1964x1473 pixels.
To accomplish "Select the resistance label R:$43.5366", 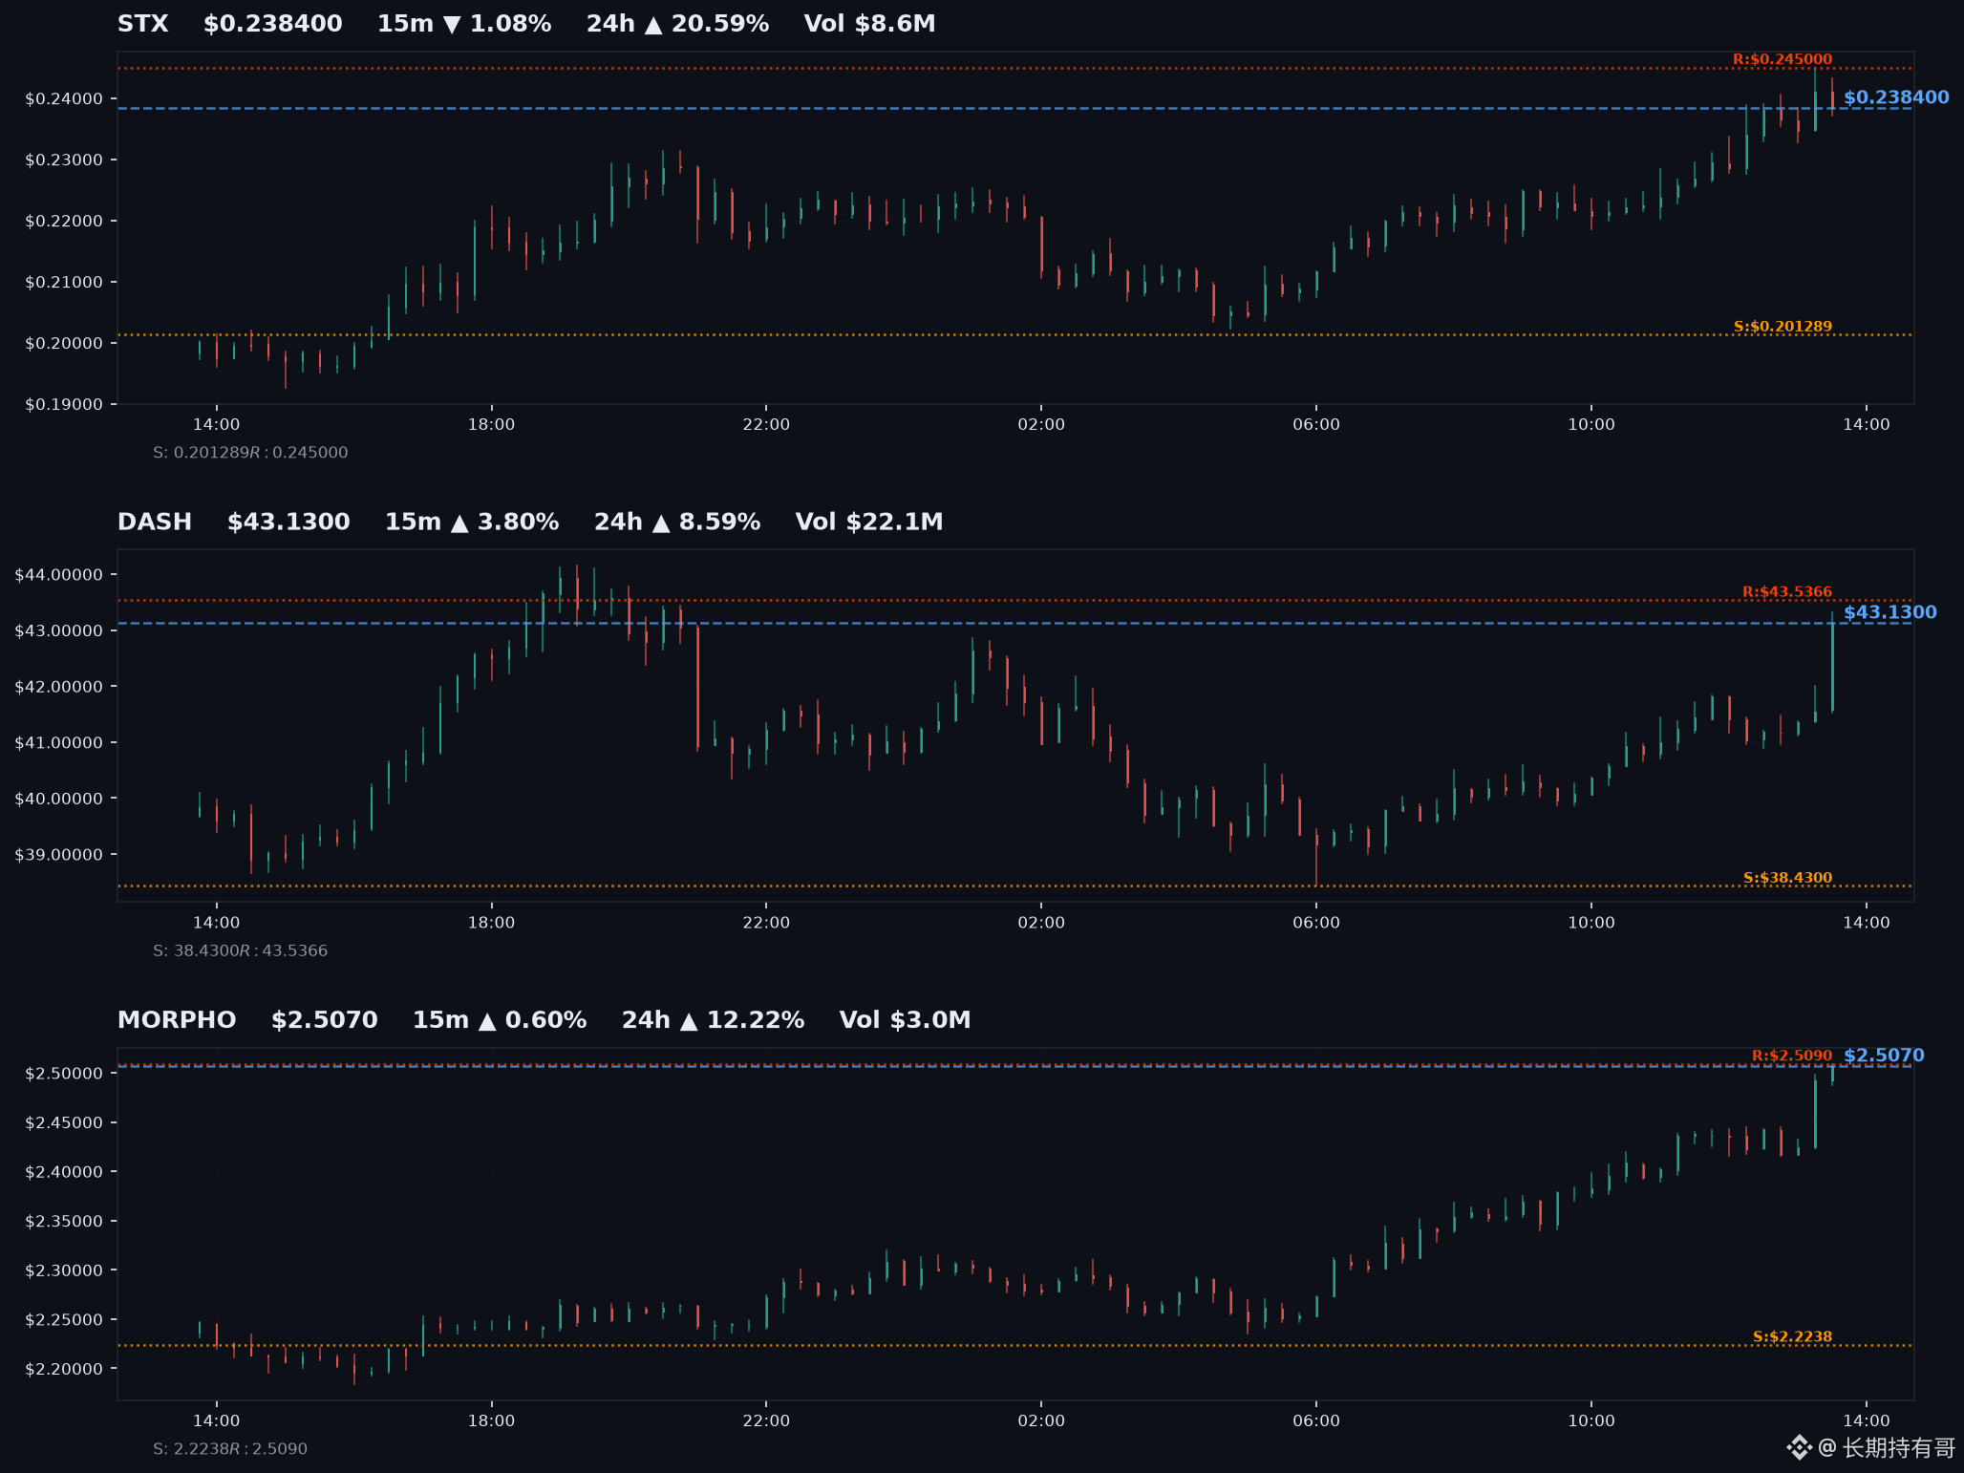I will click(1787, 592).
